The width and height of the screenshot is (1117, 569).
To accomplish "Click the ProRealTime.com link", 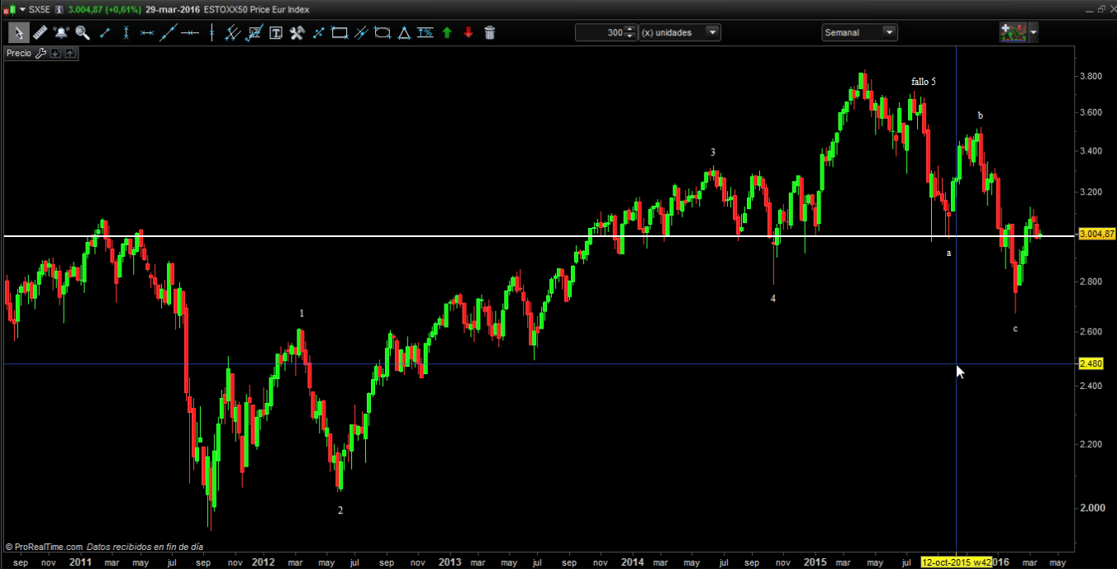I will coord(49,547).
